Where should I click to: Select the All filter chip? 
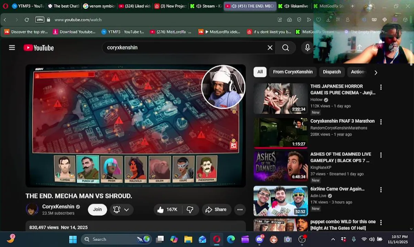260,72
